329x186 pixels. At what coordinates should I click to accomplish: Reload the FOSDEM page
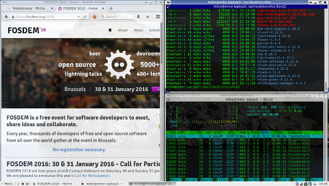tap(85, 17)
